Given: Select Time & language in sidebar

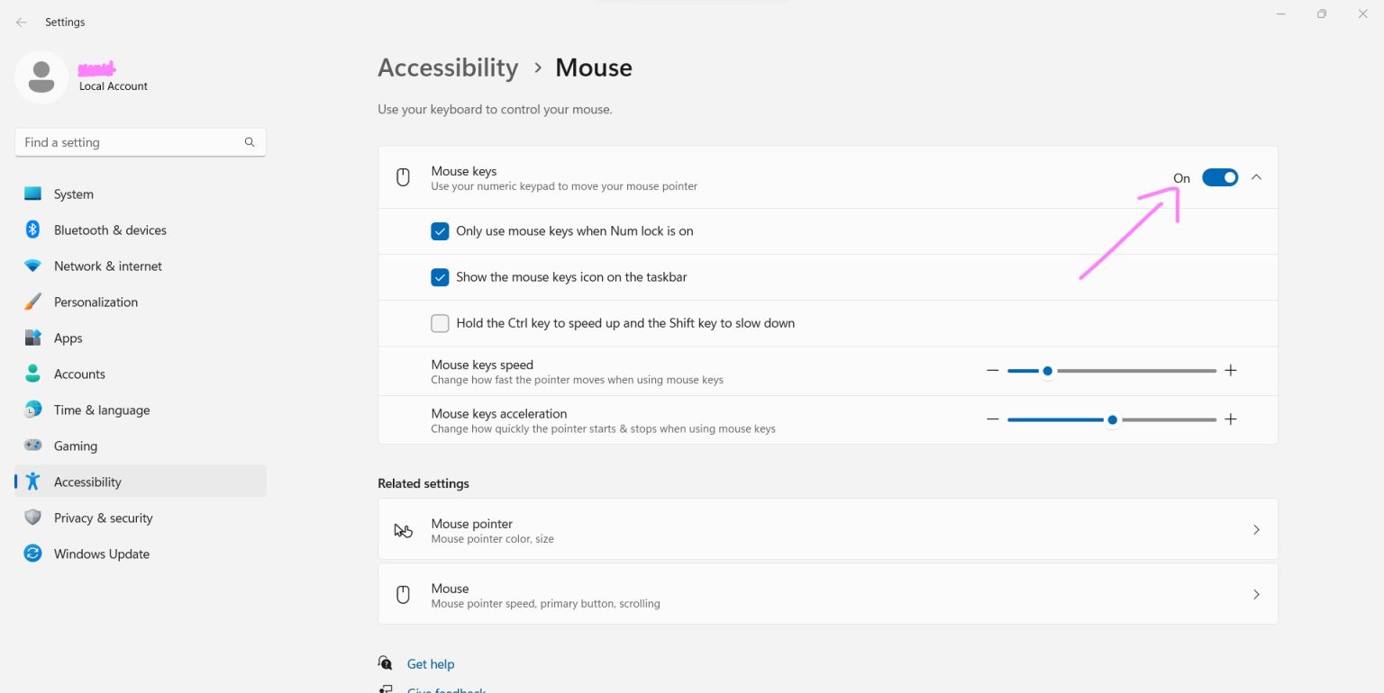Looking at the screenshot, I should click(101, 410).
